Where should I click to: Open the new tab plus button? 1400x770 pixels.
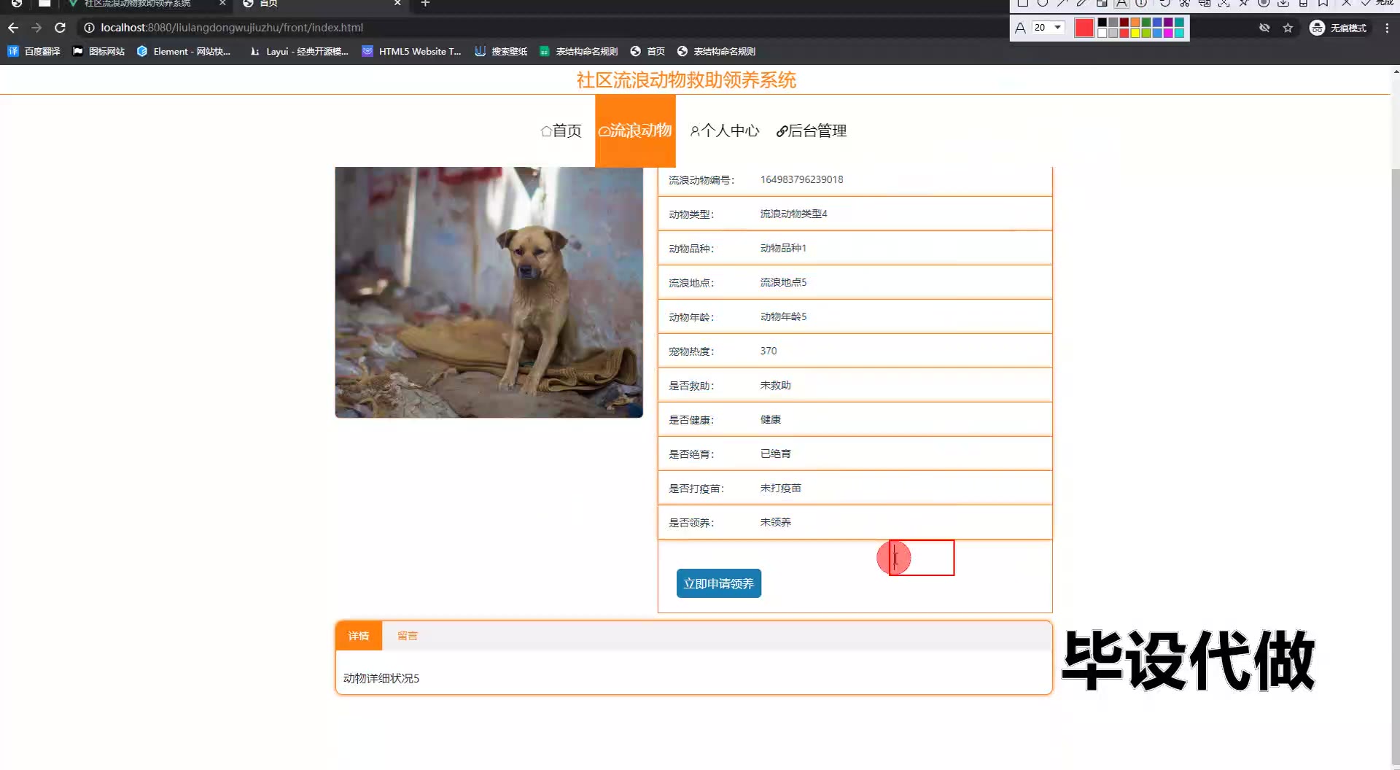coord(425,4)
